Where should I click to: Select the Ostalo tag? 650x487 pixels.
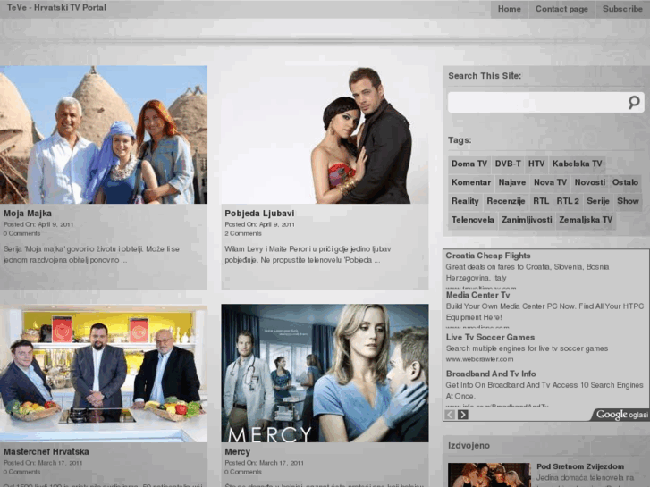tap(625, 182)
